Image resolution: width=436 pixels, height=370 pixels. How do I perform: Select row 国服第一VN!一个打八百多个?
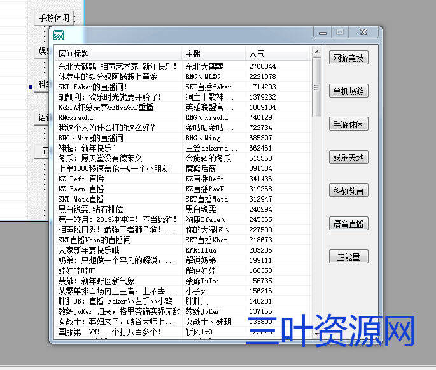[182, 332]
